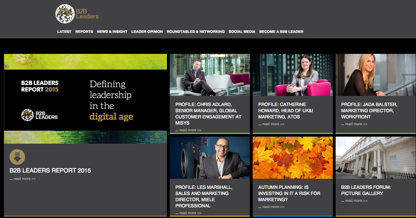
Task: Click the Jada Balster profile headline
Action: pyautogui.click(x=369, y=111)
